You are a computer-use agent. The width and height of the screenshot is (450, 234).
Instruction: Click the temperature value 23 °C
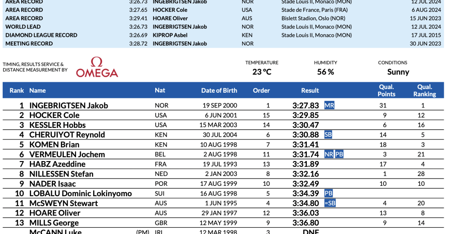261,72
